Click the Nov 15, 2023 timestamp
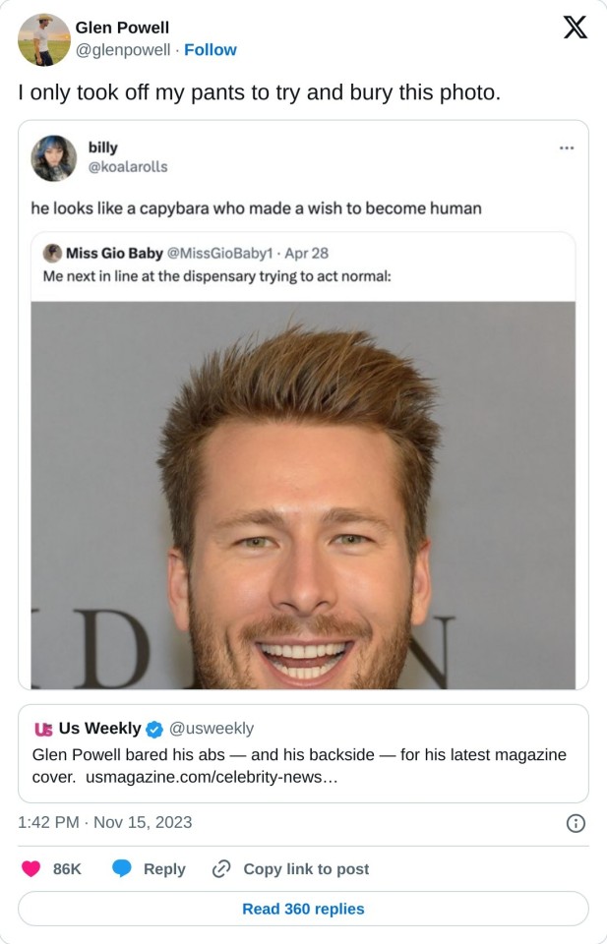This screenshot has height=944, width=607. tap(143, 822)
